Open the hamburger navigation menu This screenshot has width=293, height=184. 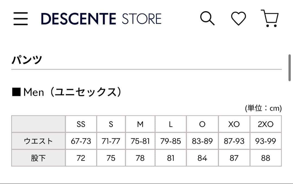point(21,18)
